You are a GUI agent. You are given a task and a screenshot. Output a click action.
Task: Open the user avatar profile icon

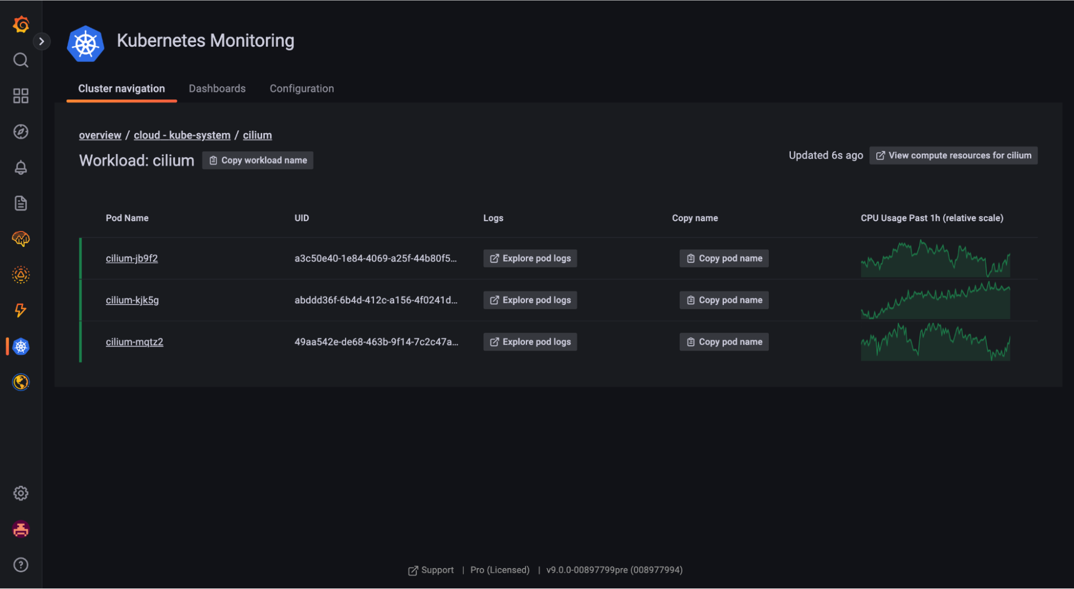pyautogui.click(x=21, y=529)
